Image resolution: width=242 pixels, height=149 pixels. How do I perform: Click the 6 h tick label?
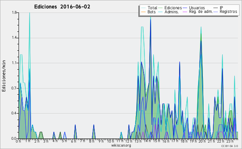click(x=73, y=141)
